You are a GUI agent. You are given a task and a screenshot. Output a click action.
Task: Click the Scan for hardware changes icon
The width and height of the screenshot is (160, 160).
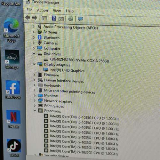click(x=80, y=19)
